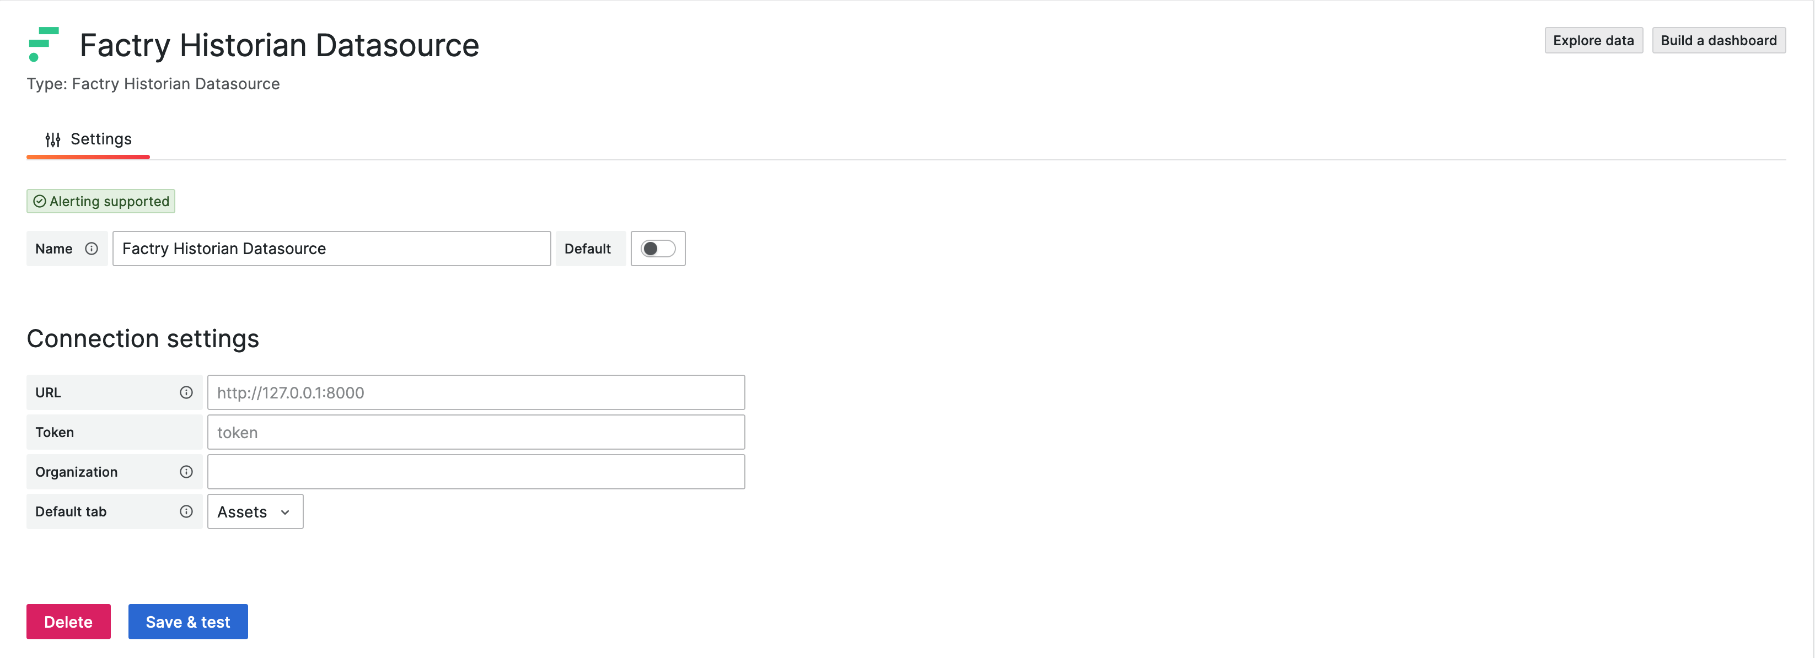Enable the Default toggle for datasource

pyautogui.click(x=658, y=247)
